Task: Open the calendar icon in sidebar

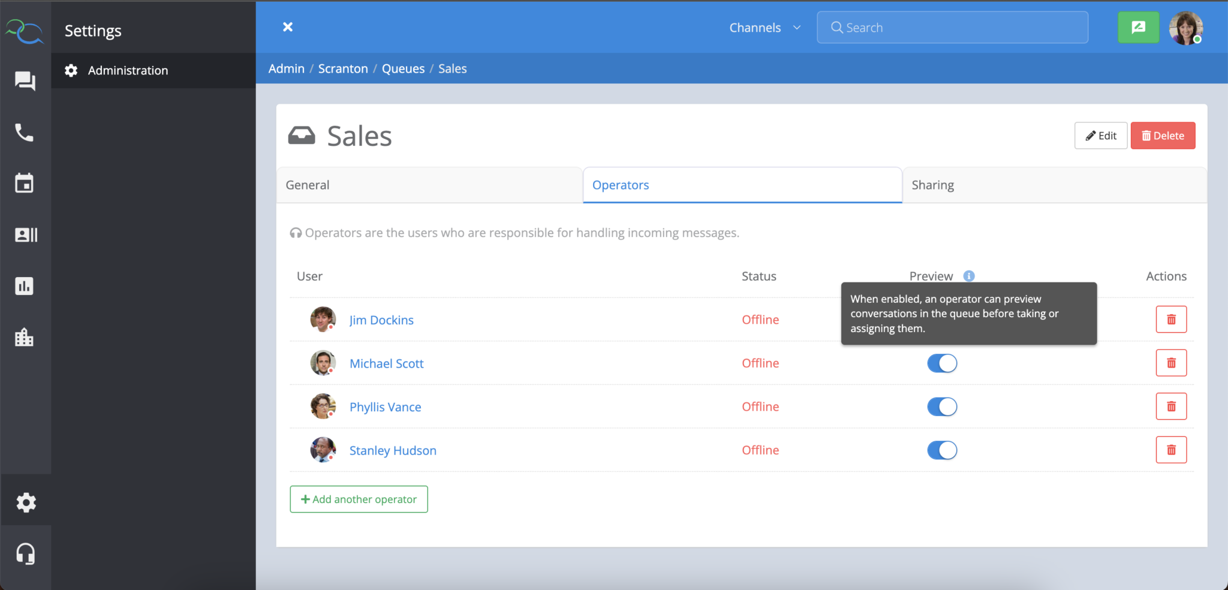Action: [x=25, y=183]
